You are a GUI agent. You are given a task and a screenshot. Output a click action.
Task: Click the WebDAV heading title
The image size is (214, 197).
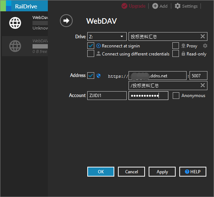(x=102, y=21)
